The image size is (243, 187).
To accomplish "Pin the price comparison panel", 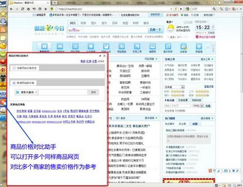I will pos(100,56).
